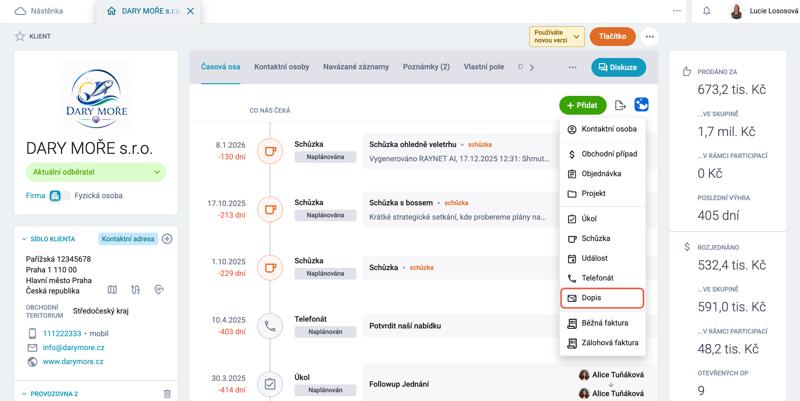This screenshot has width=800, height=401.
Task: Click the map icon under the address
Action: coord(112,289)
